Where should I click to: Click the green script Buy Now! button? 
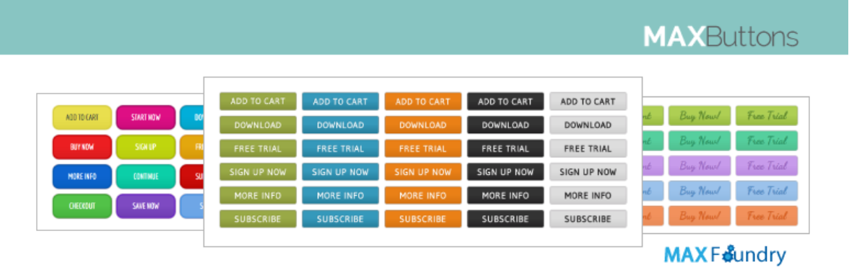700,115
